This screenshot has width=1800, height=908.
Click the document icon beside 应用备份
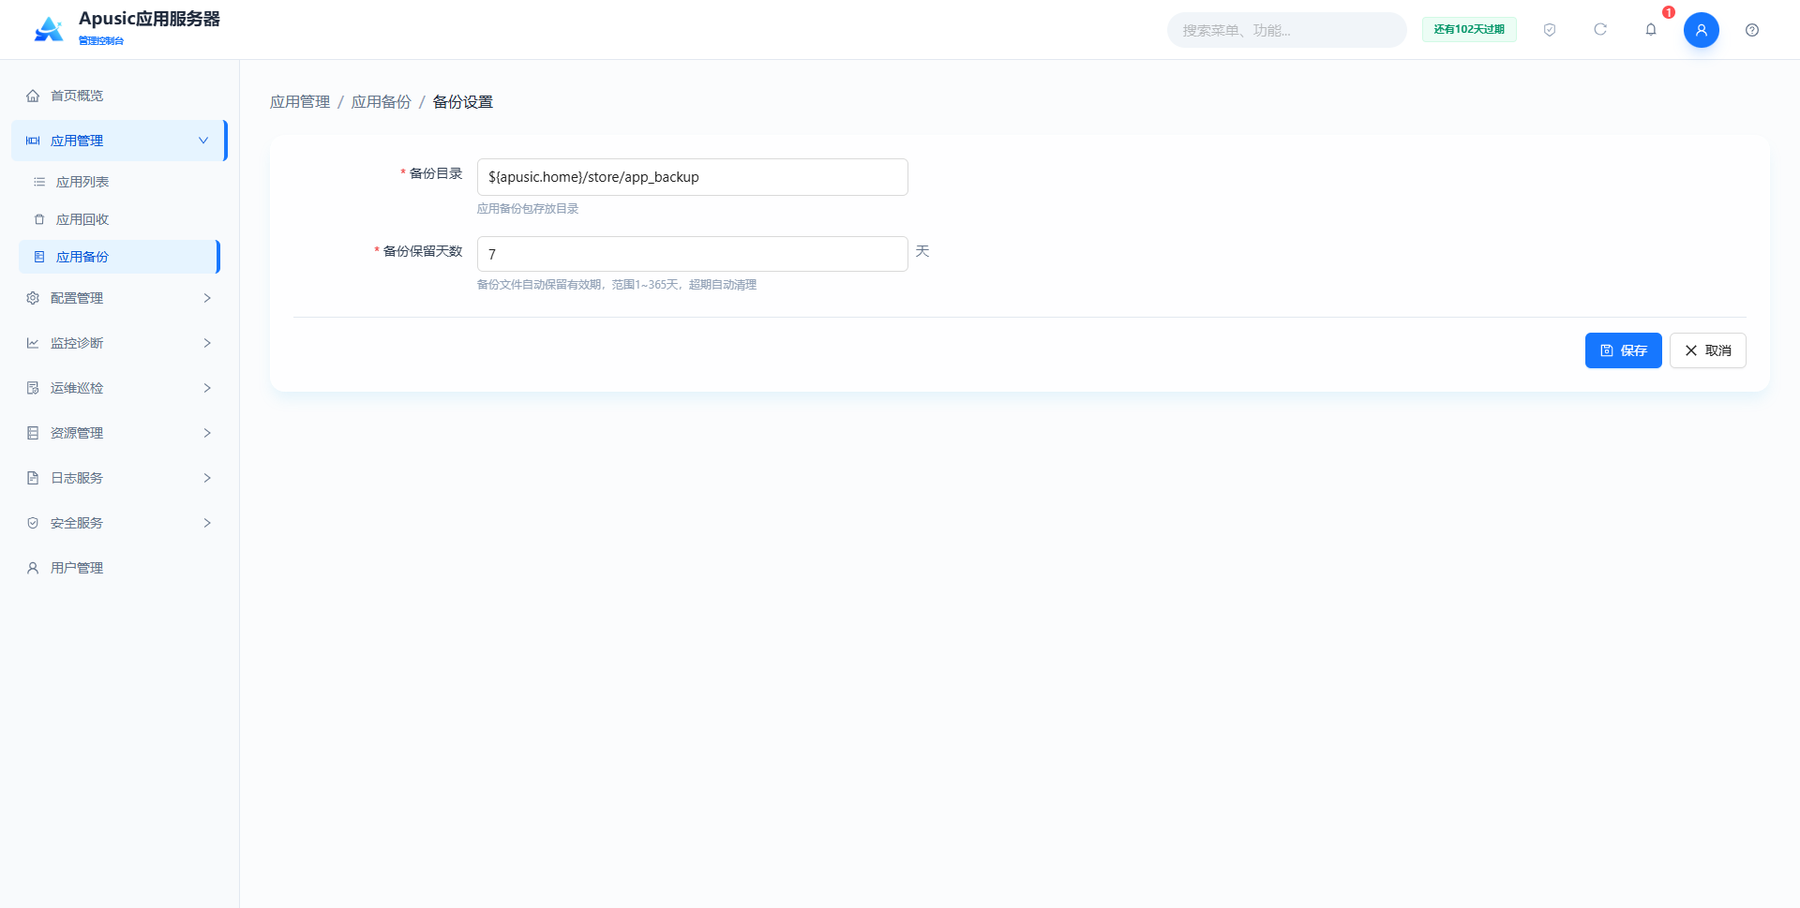coord(39,257)
